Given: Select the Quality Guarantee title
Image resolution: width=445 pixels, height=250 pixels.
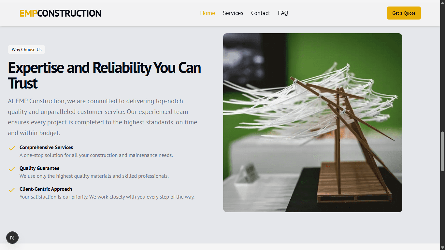Looking at the screenshot, I should pos(39,168).
